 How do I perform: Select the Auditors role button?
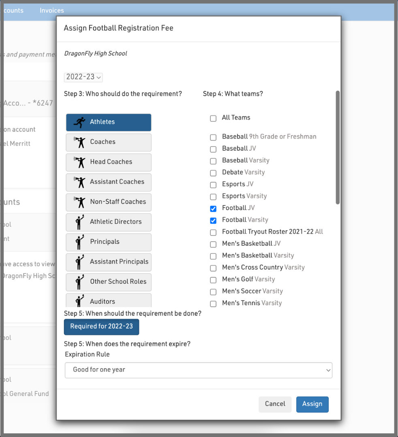pos(109,301)
